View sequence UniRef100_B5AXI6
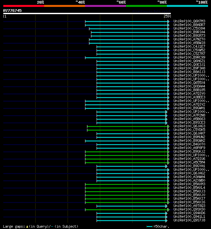Image resolution: width=211 pixels, height=229 pixels. click(189, 202)
